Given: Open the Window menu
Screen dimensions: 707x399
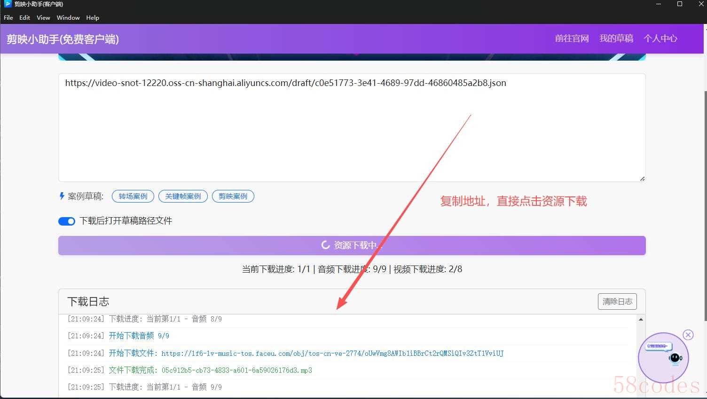Looking at the screenshot, I should 68,17.
